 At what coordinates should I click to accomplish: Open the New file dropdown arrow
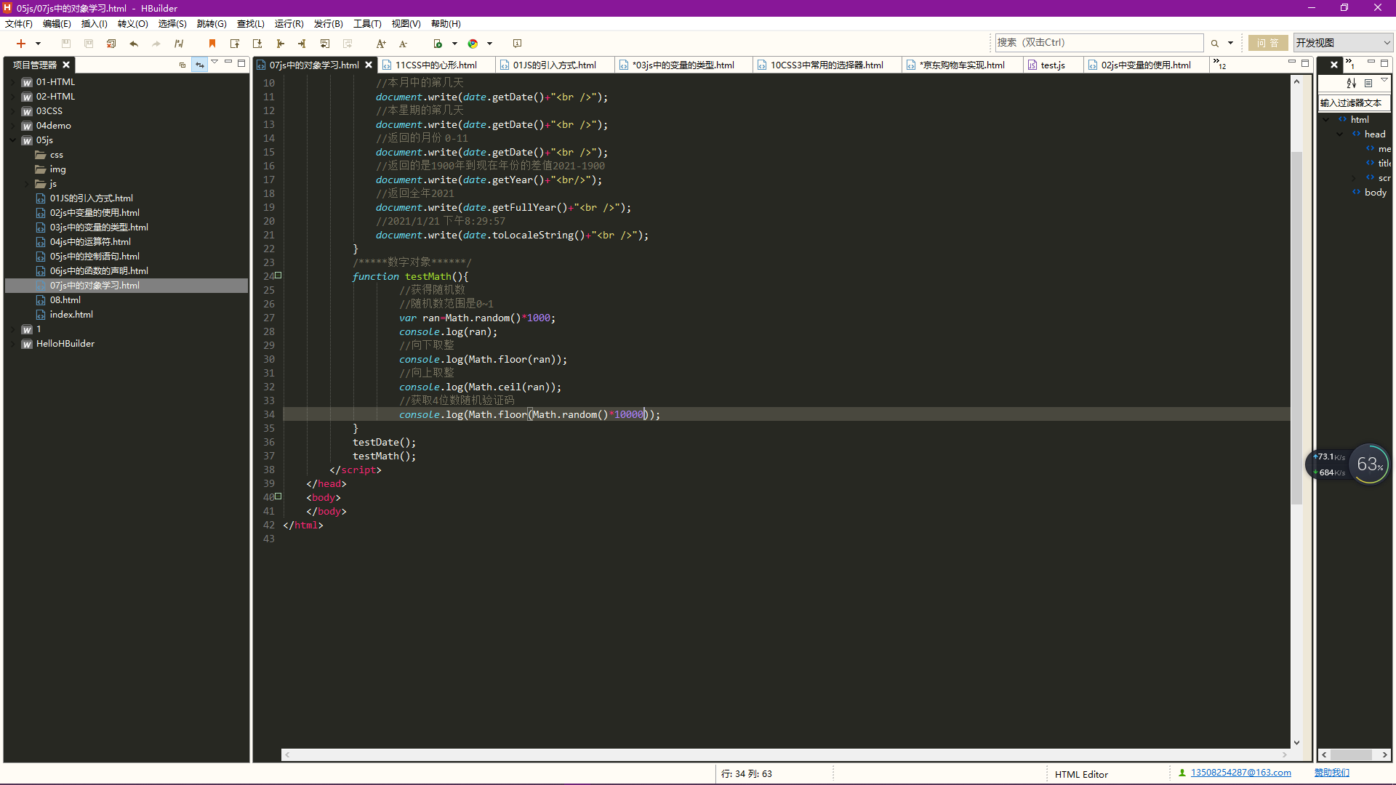point(39,44)
